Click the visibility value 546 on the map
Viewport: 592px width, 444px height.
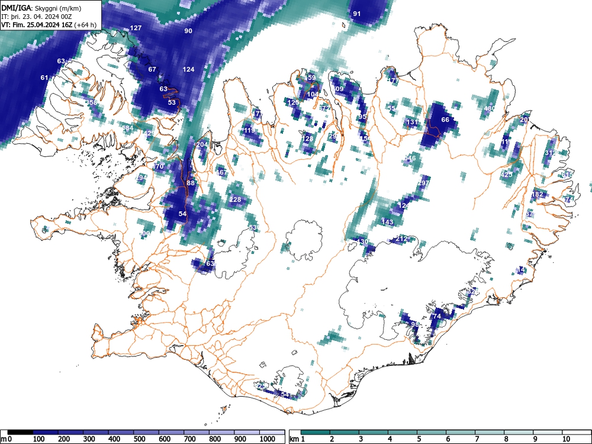(x=410, y=158)
